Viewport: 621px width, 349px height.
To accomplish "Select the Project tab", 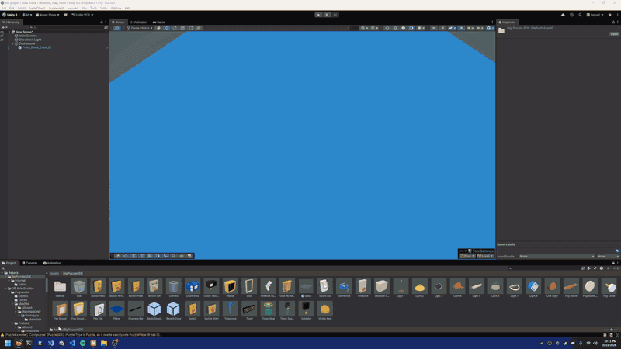I will click(x=9, y=263).
